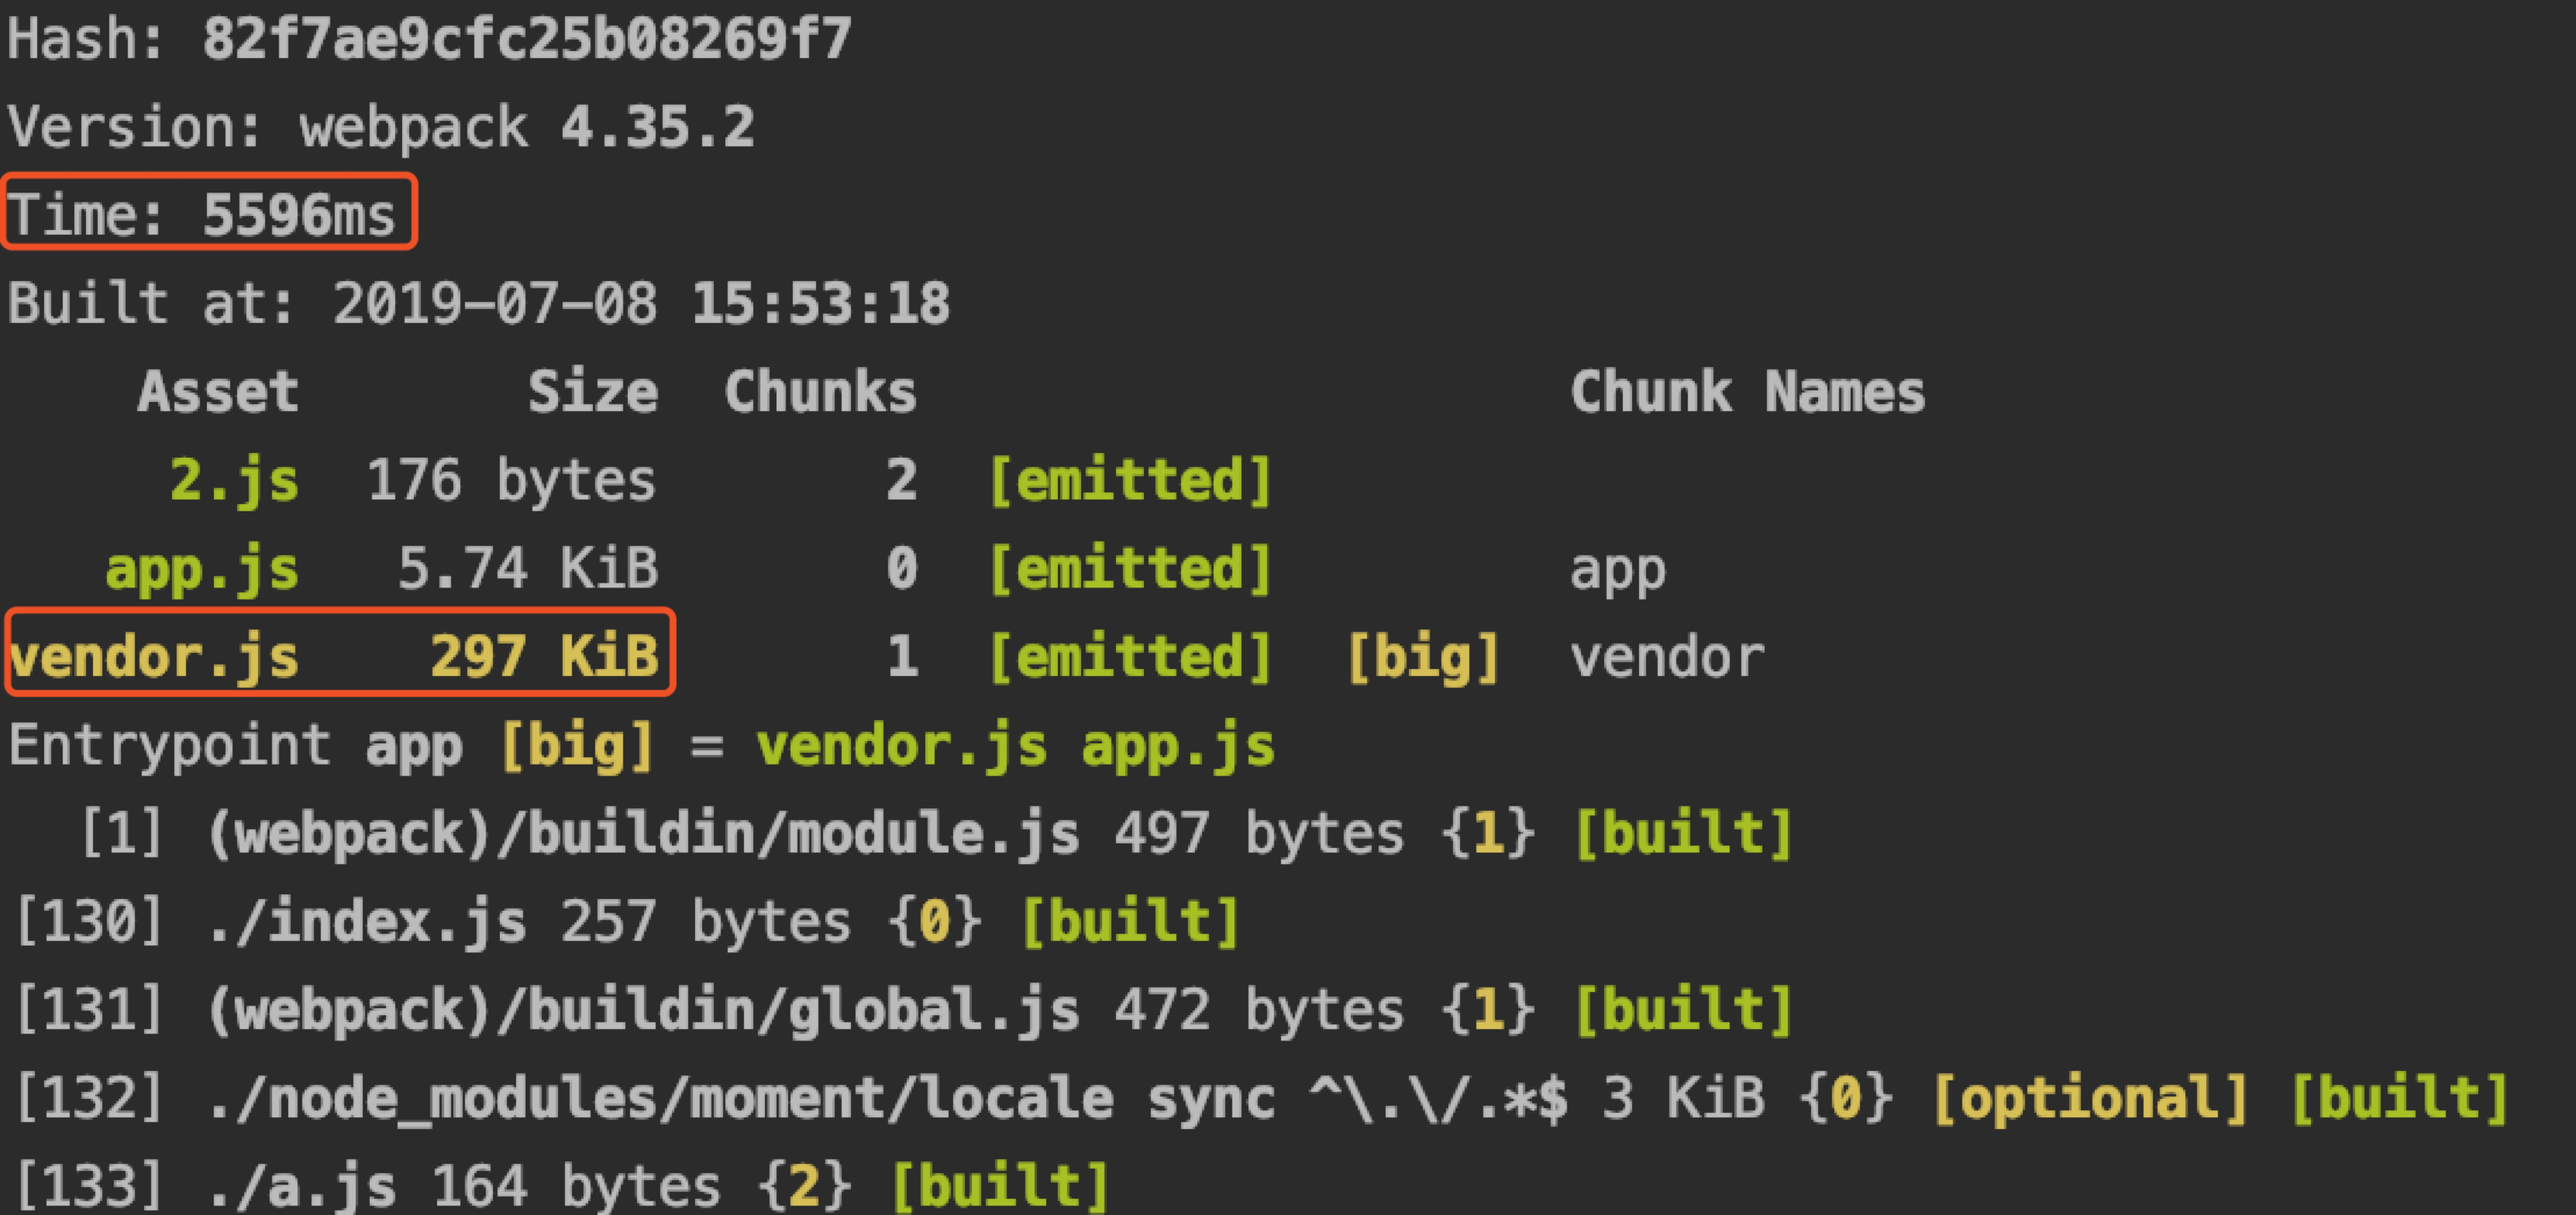This screenshot has width=2576, height=1215.
Task: Click the 'webpack 4.35.2' version text
Action: click(x=527, y=127)
